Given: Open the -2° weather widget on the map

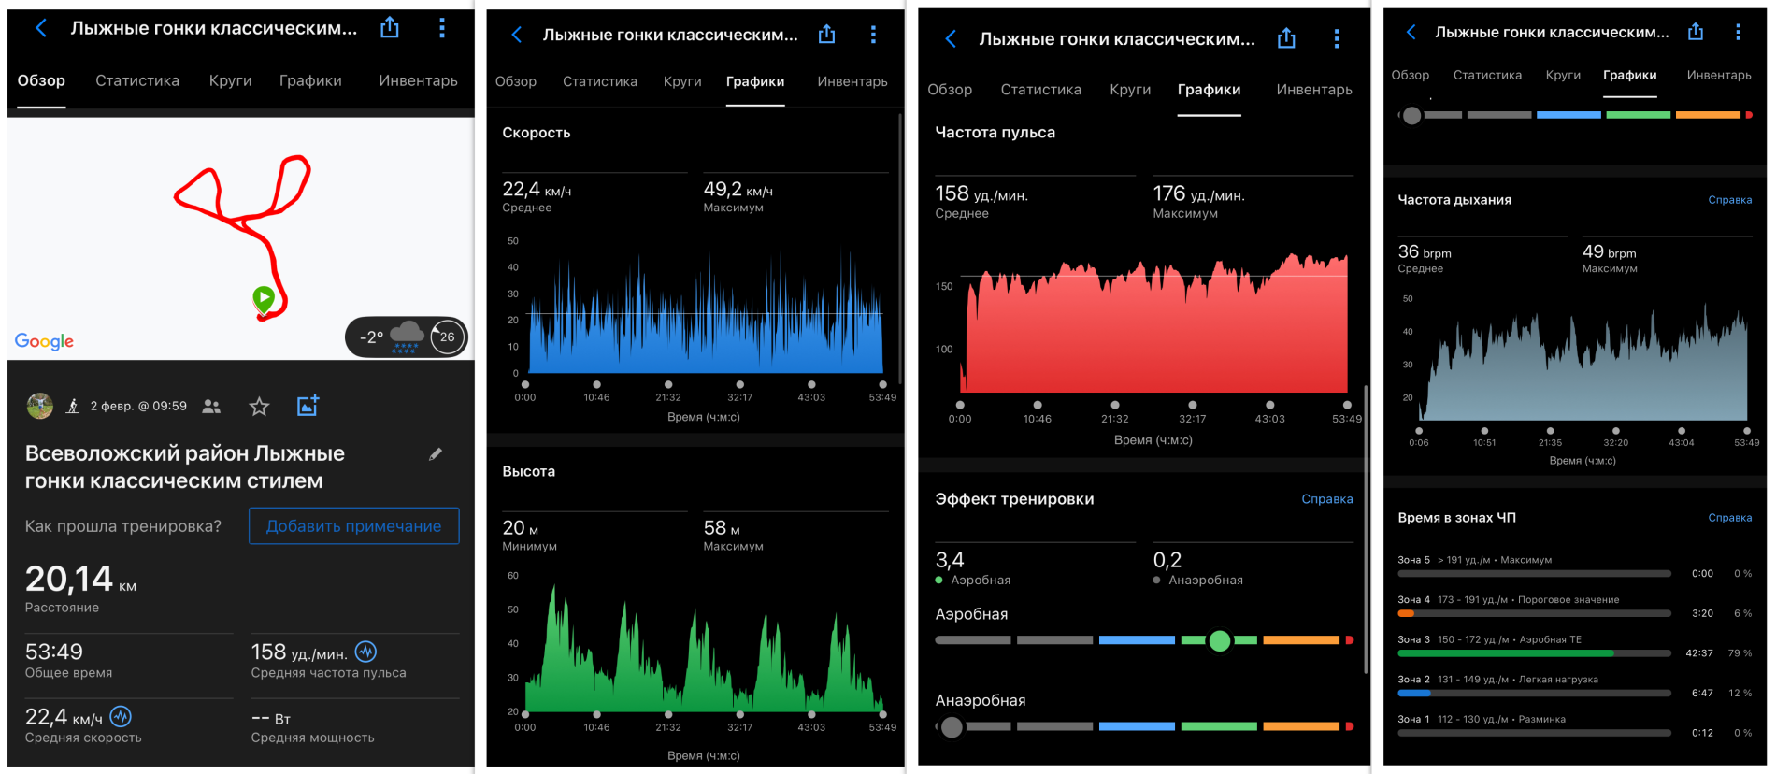Looking at the screenshot, I should click(x=406, y=337).
